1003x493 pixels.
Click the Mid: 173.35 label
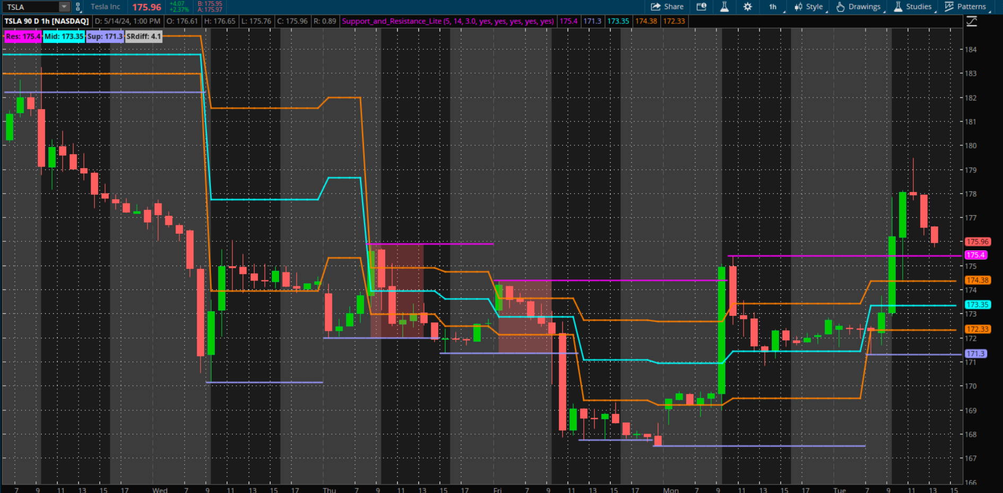tap(64, 37)
